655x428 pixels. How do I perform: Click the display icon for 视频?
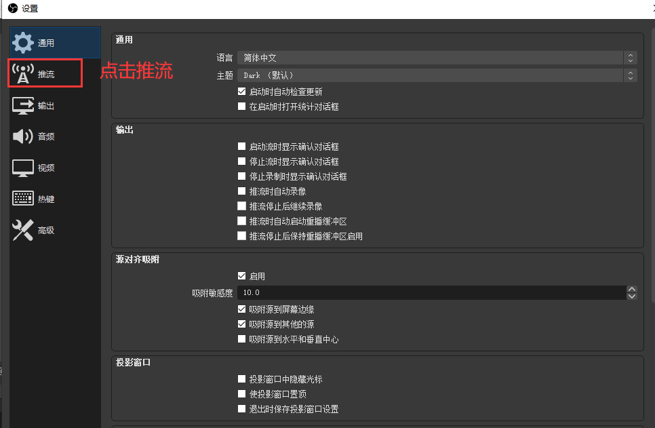click(23, 168)
